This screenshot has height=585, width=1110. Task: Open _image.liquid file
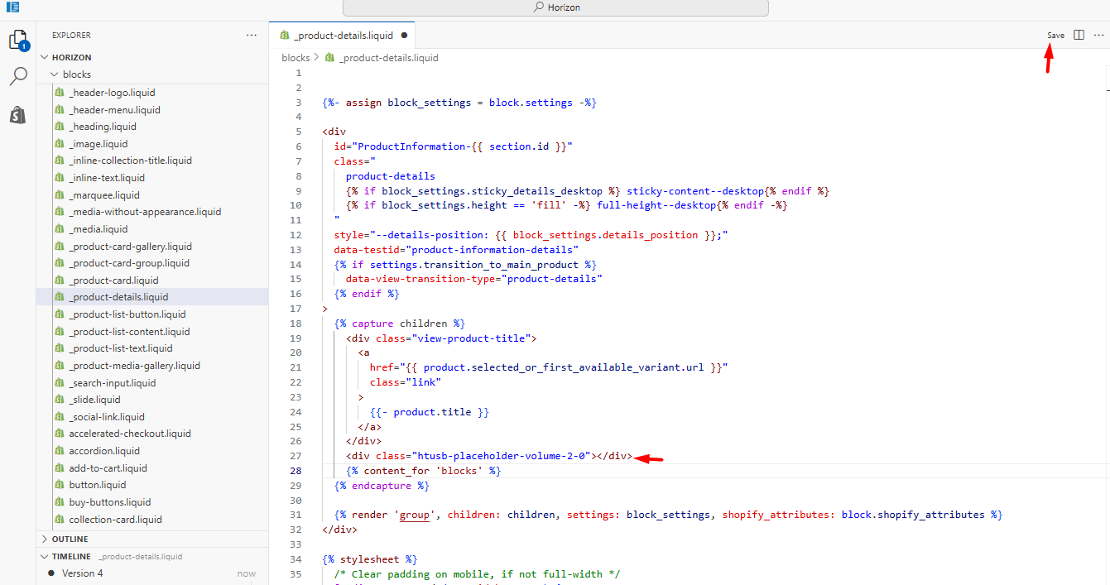click(98, 144)
